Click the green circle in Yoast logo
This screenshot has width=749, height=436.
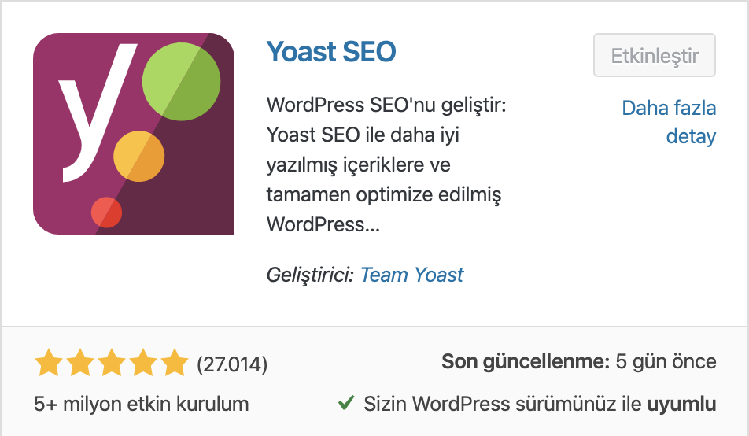[x=181, y=82]
